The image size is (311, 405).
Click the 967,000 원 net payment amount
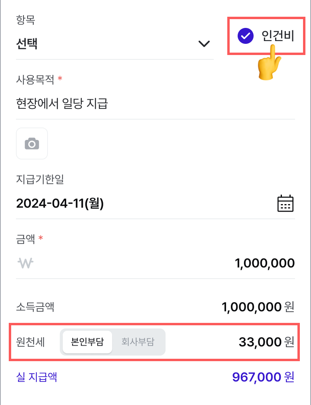point(263,377)
